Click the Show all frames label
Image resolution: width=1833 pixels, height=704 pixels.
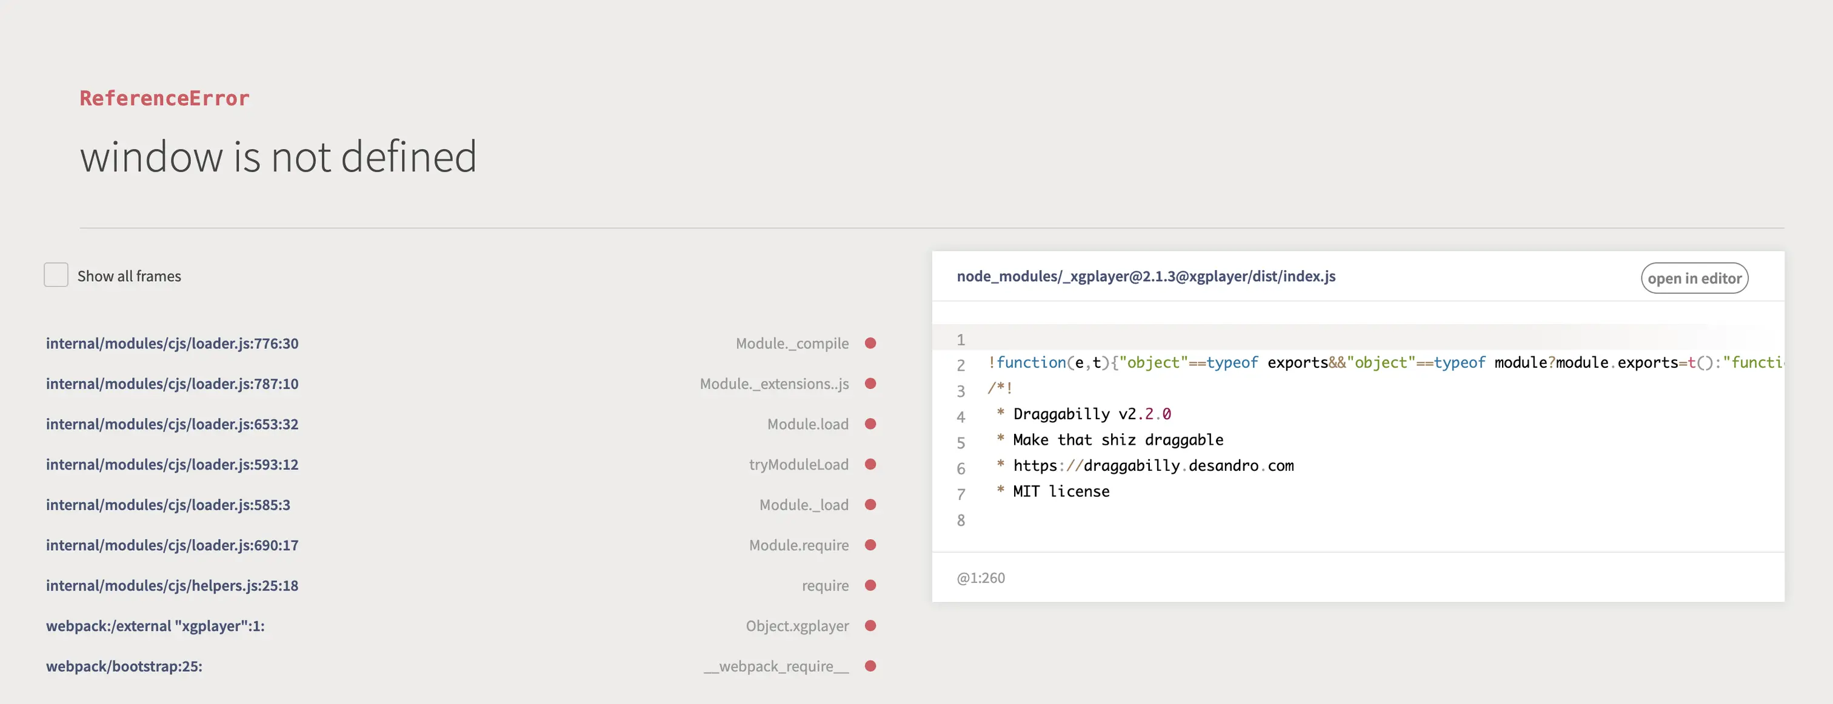pyautogui.click(x=129, y=276)
